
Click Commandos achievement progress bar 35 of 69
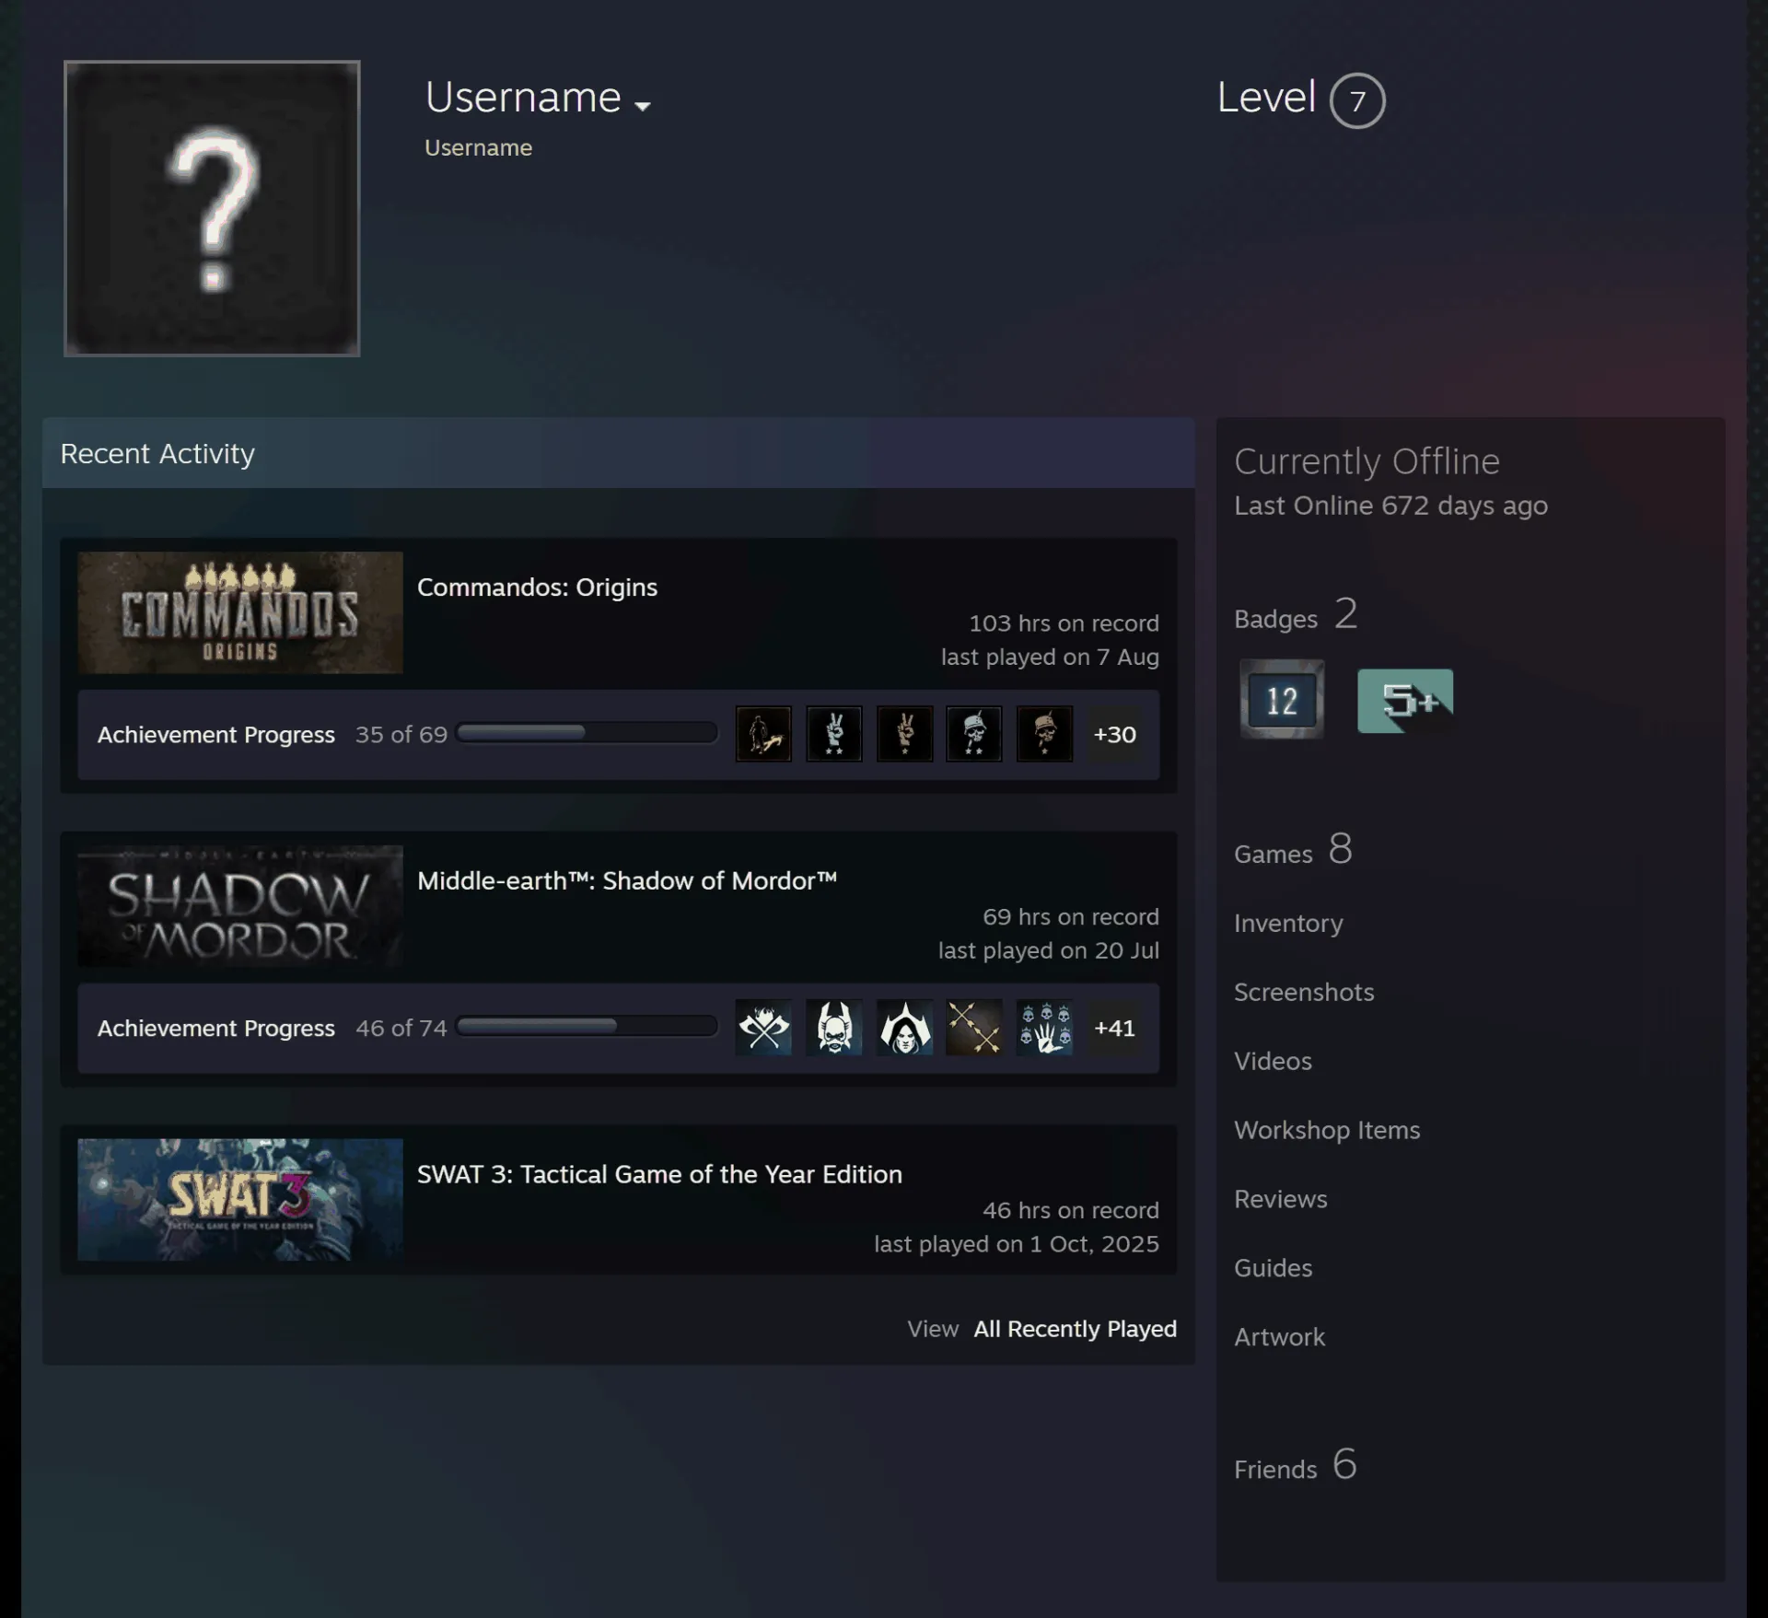click(x=587, y=733)
